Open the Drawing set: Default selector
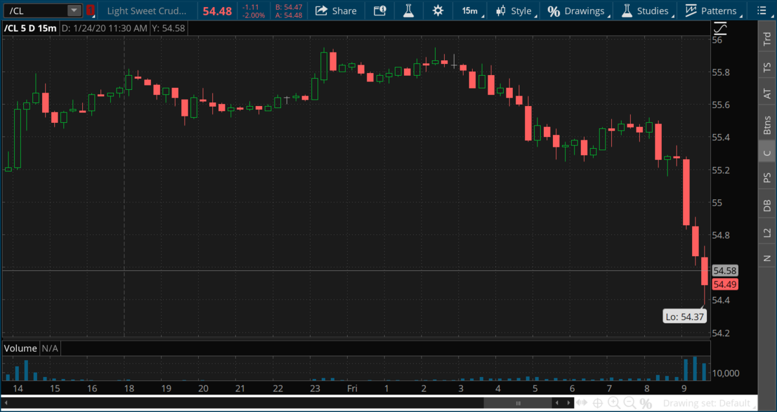Viewport: 777px width, 412px height. click(x=708, y=404)
